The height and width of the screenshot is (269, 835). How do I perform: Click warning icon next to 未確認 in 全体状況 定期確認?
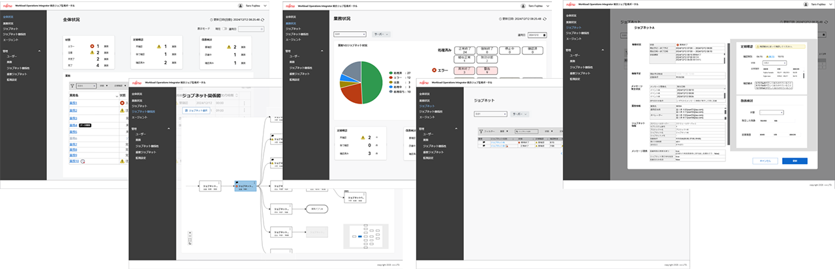click(x=158, y=47)
